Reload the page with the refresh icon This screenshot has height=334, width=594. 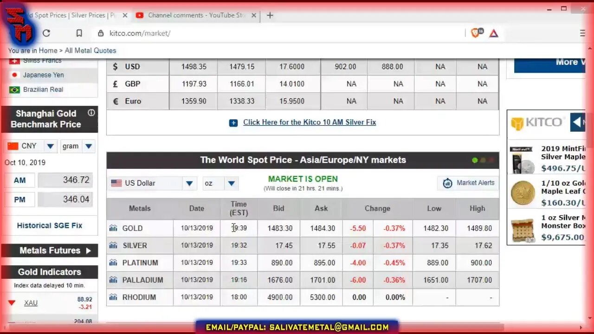pos(46,33)
